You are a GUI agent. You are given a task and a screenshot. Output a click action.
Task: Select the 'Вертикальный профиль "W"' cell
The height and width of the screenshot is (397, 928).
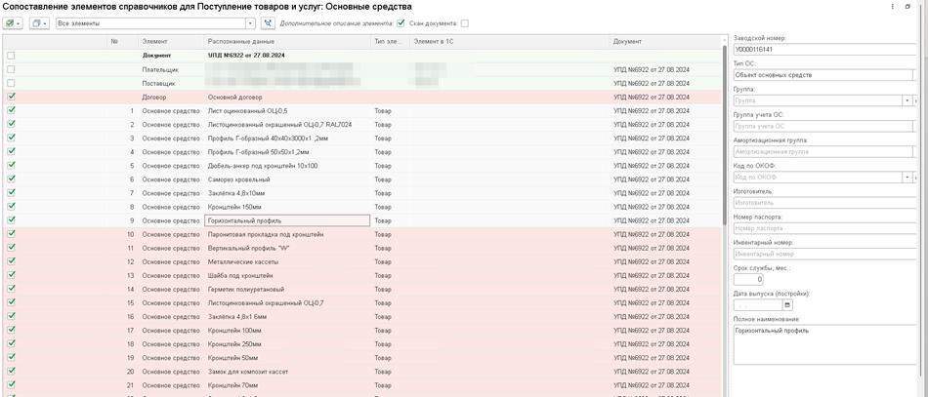point(287,248)
